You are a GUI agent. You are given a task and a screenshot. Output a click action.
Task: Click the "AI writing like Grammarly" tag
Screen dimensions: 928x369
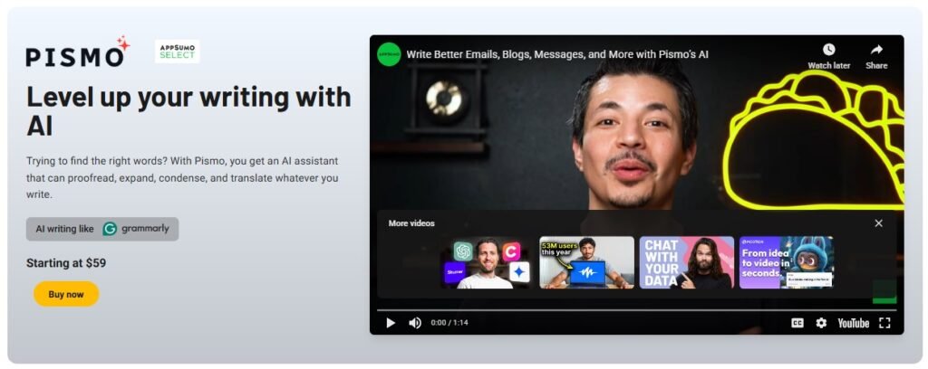102,229
